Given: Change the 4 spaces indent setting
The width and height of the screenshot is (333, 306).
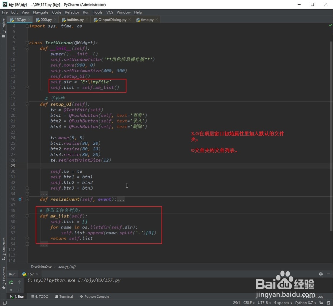Looking at the screenshot, I should [x=283, y=303].
